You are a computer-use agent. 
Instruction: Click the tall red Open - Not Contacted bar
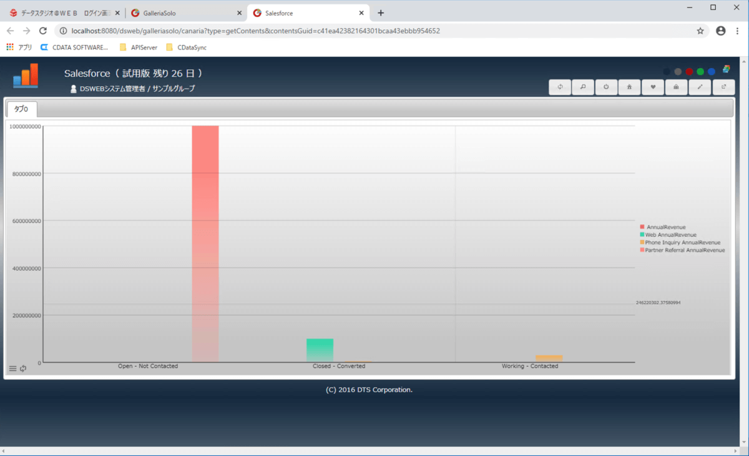point(205,244)
